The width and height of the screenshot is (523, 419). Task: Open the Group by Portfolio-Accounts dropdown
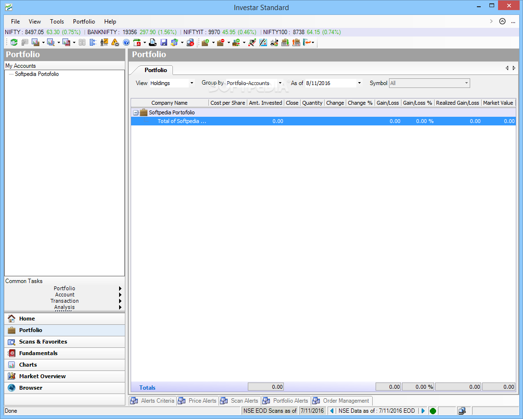[x=280, y=83]
